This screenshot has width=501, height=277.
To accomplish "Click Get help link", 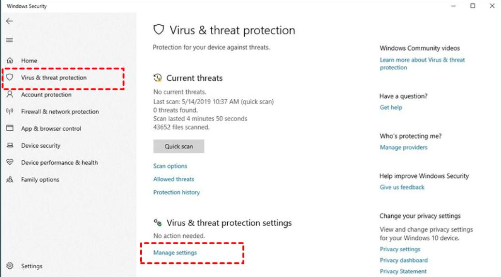I will (391, 108).
